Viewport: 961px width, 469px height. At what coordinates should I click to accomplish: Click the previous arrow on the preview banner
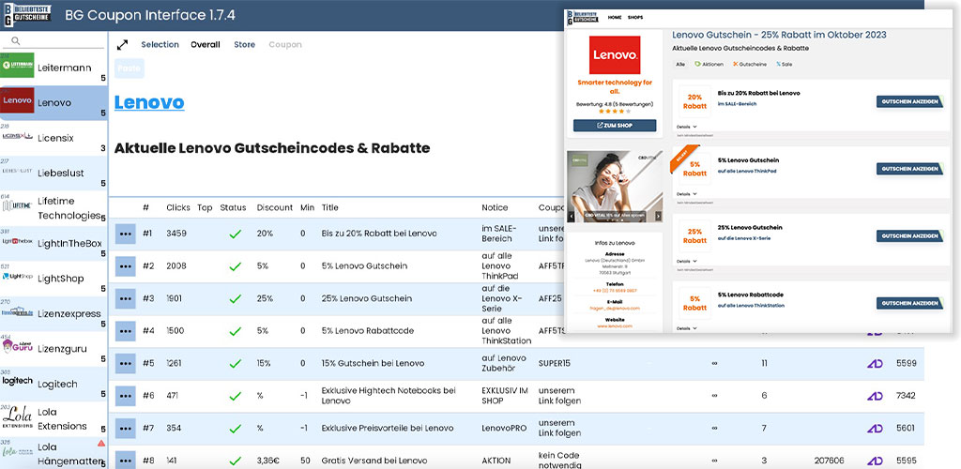(571, 216)
